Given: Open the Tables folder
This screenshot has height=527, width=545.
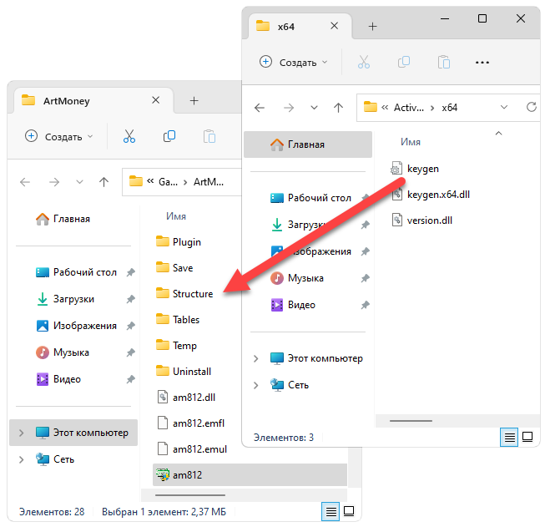Looking at the screenshot, I should 178,319.
